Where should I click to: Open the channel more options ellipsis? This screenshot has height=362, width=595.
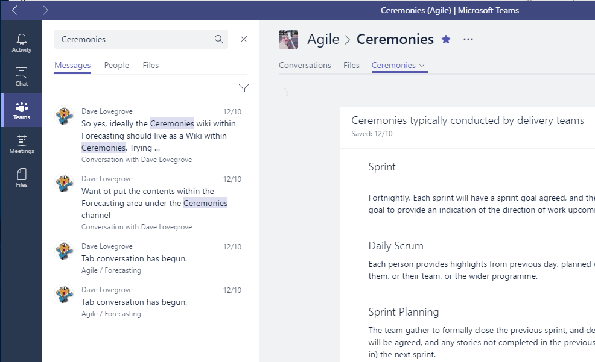tap(468, 39)
